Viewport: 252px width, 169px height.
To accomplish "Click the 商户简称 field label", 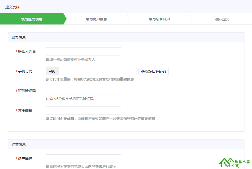I will click(x=25, y=158).
